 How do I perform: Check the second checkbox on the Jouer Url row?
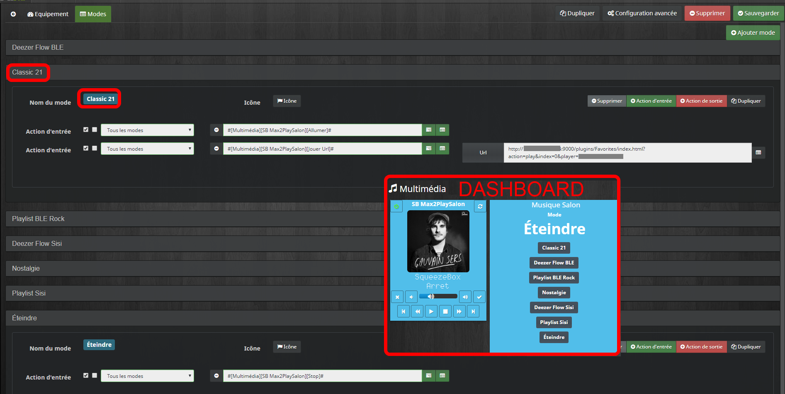pyautogui.click(x=95, y=148)
